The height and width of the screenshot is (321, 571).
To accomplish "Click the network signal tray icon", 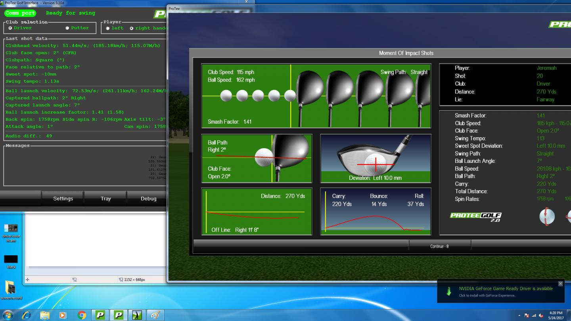I will tap(534, 315).
